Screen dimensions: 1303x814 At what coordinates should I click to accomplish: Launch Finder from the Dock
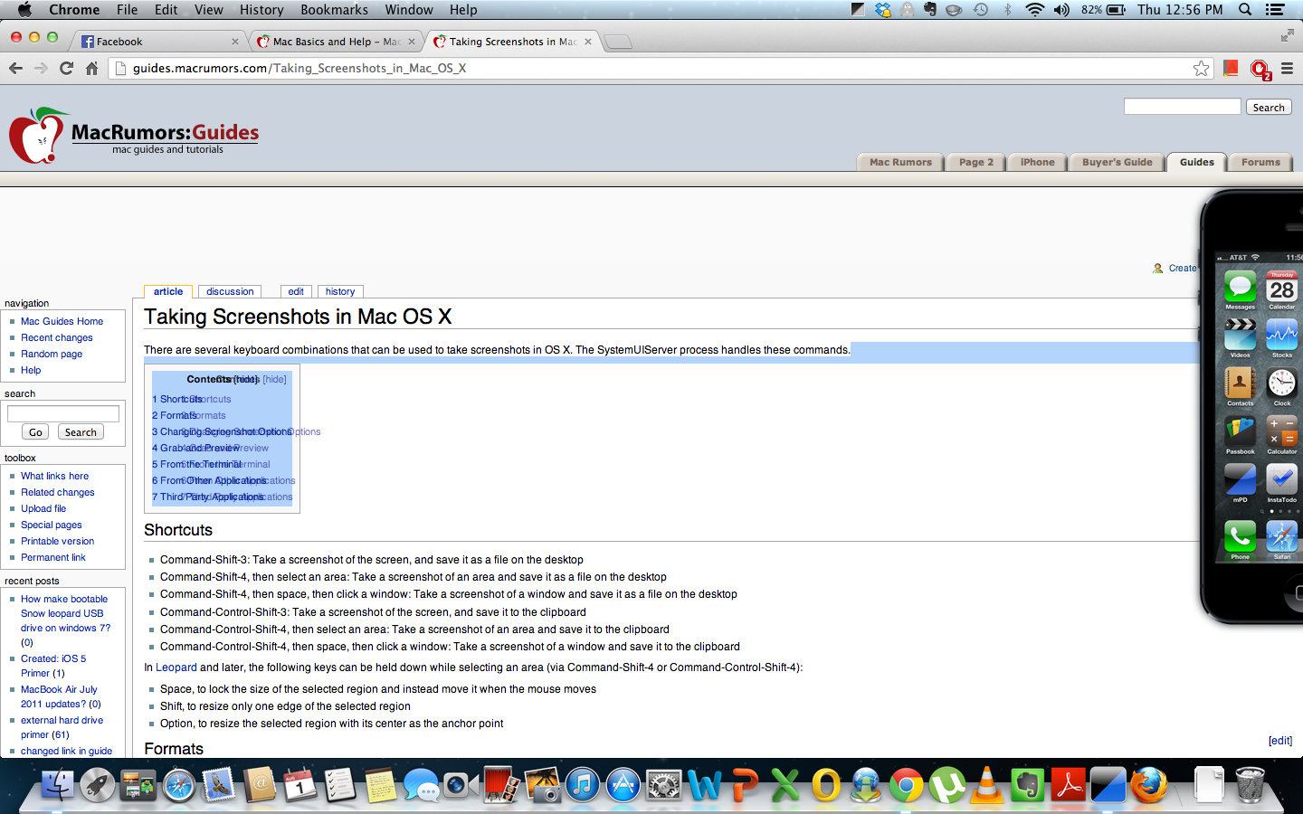pyautogui.click(x=57, y=784)
